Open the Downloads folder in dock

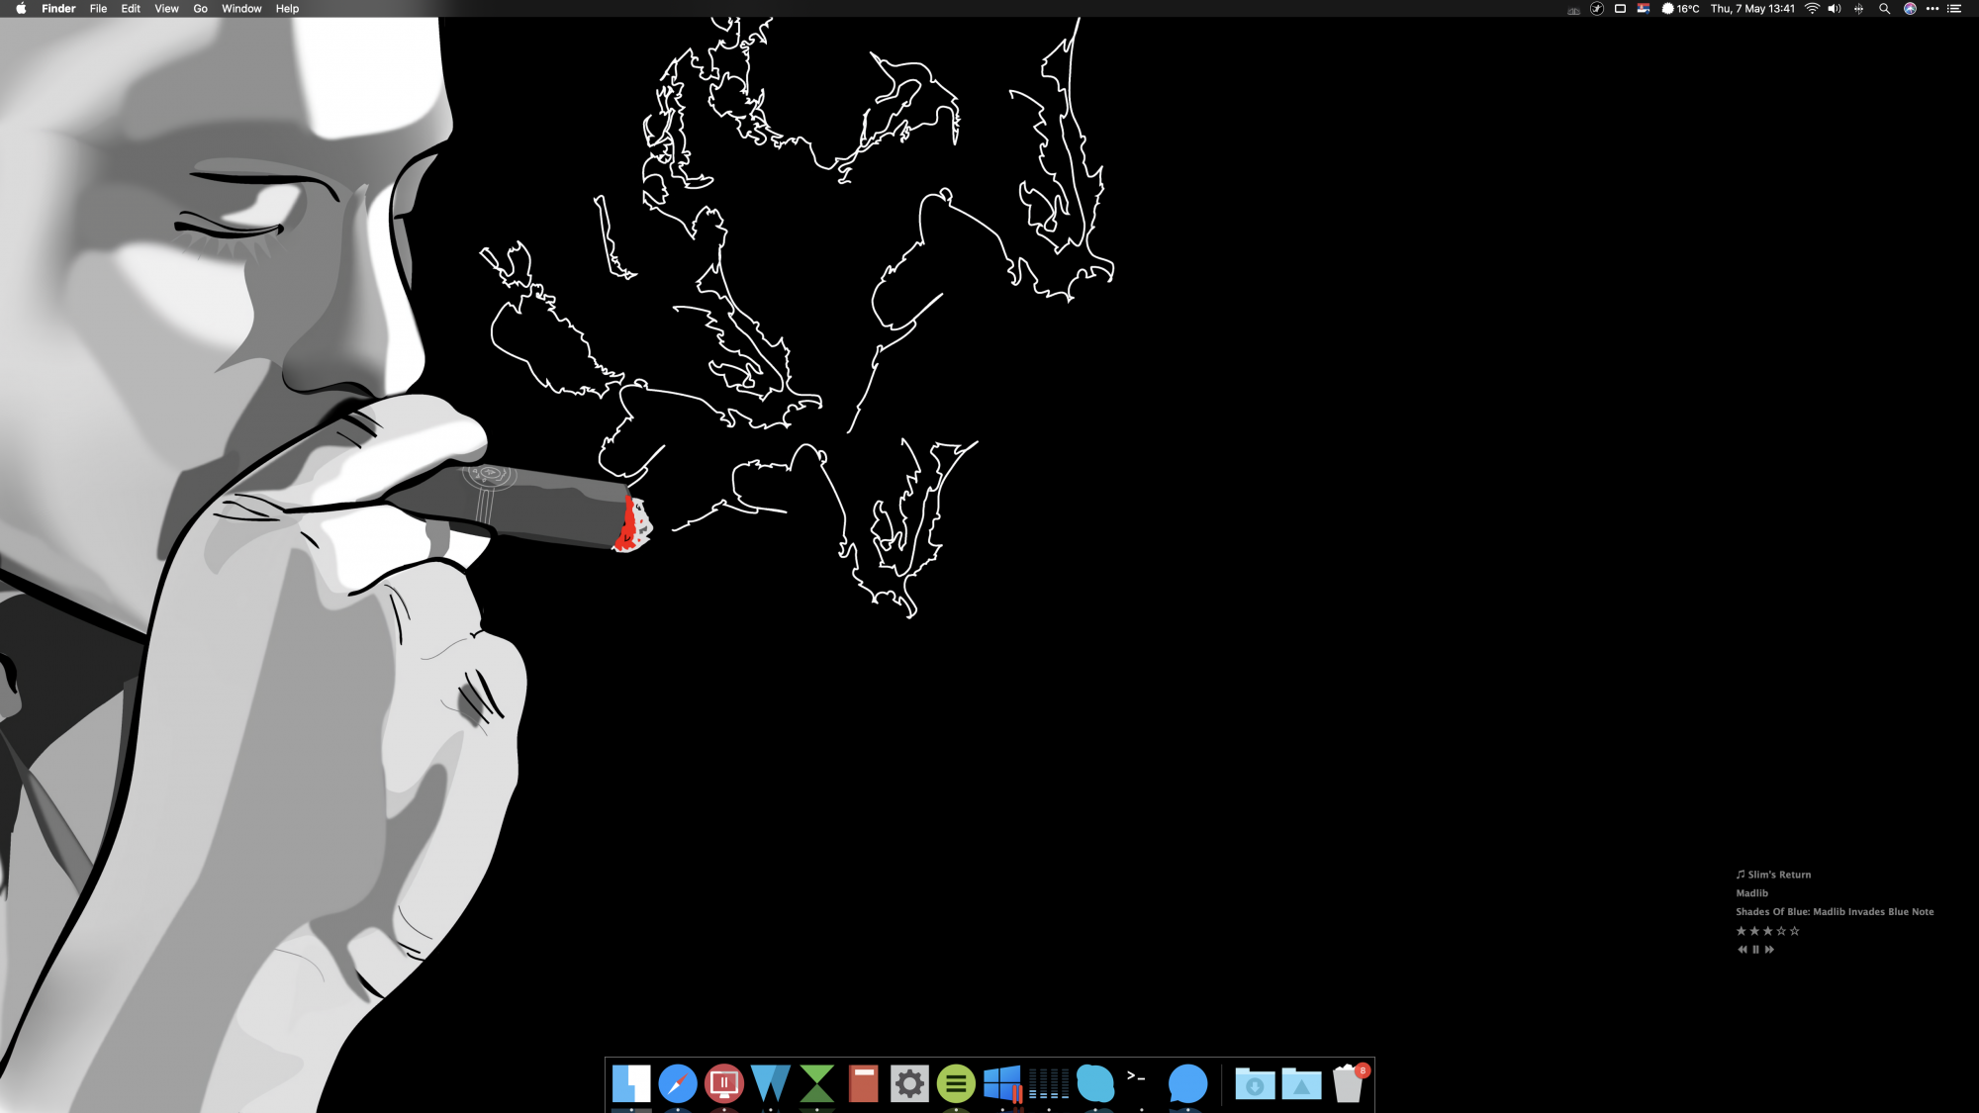click(1255, 1084)
